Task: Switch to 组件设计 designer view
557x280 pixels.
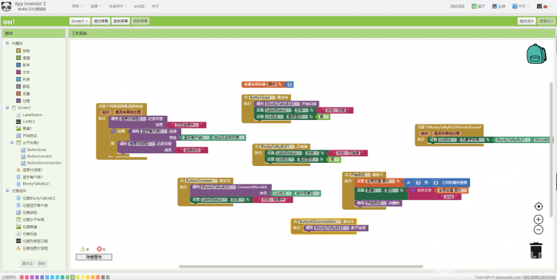Action: coord(527,21)
